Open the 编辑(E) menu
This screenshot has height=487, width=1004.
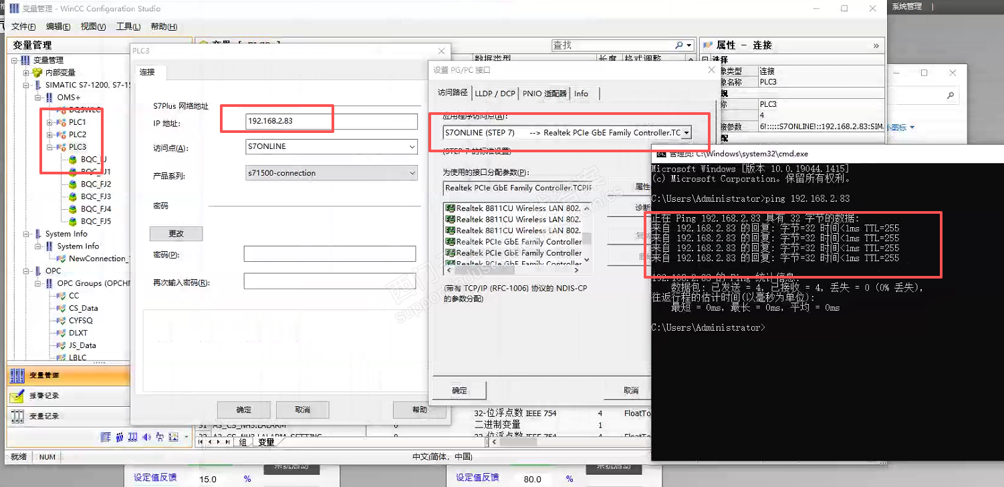[58, 27]
